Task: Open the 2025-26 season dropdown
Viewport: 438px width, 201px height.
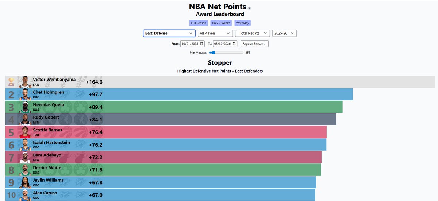Action: coord(285,33)
